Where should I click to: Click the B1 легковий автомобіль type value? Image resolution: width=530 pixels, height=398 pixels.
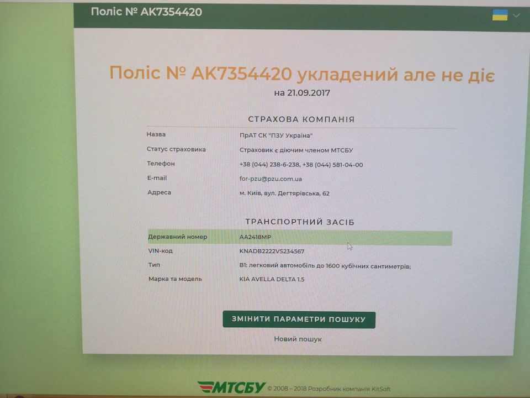coord(325,266)
